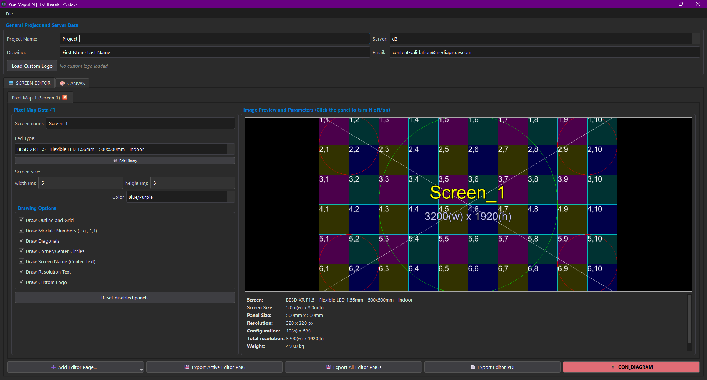
Task: Uncheck Draw Diagonals option
Action: (x=21, y=241)
